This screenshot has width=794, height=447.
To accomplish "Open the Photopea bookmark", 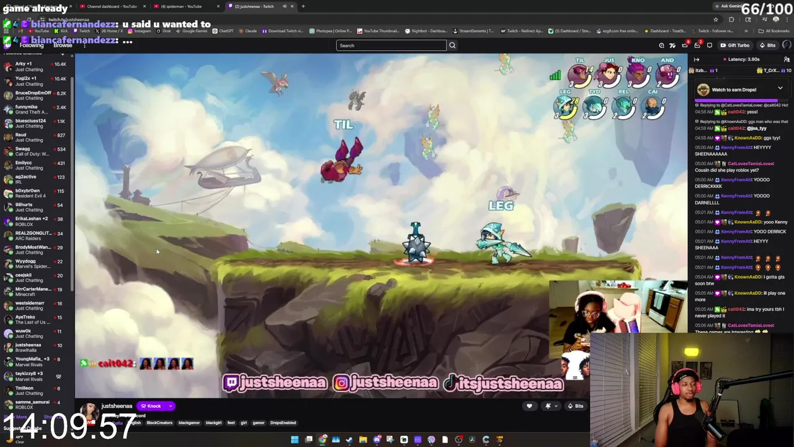I will [x=332, y=31].
